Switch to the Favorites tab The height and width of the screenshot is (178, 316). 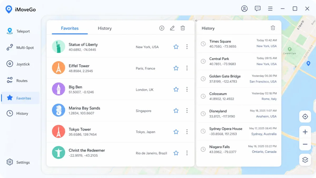point(70,28)
